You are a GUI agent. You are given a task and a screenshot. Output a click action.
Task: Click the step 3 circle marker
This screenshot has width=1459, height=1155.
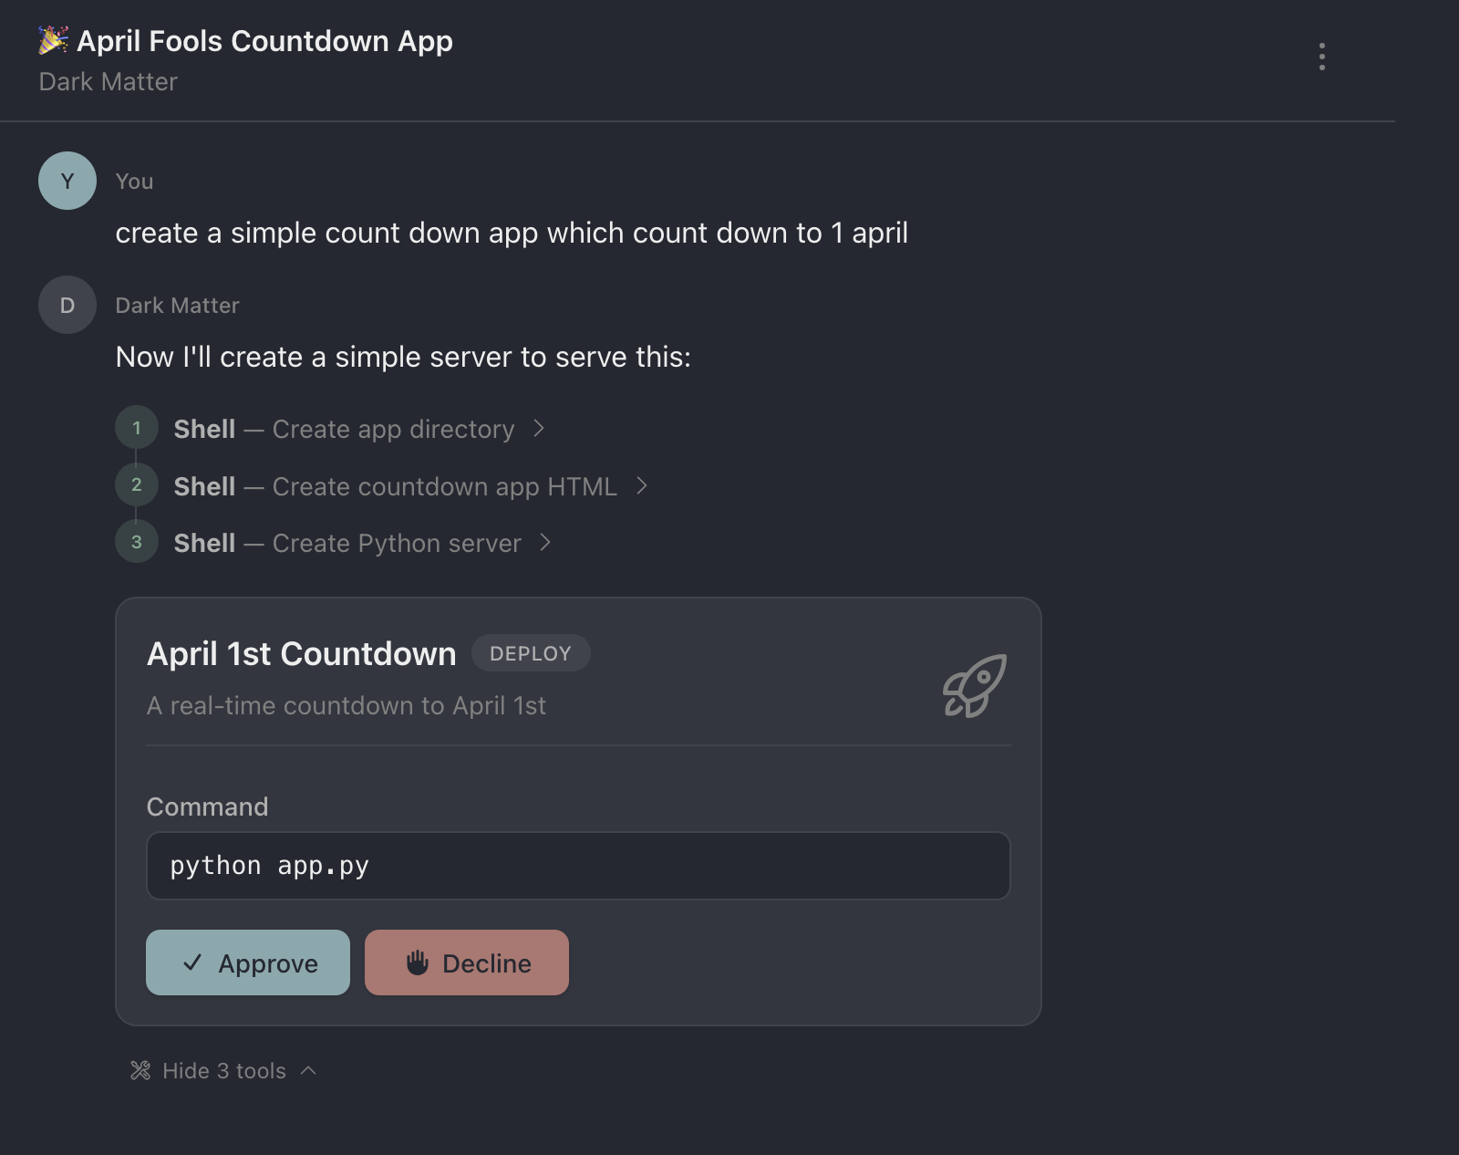click(x=137, y=542)
